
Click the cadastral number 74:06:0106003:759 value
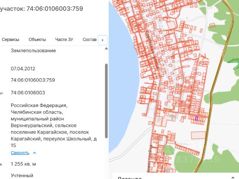(x=33, y=80)
